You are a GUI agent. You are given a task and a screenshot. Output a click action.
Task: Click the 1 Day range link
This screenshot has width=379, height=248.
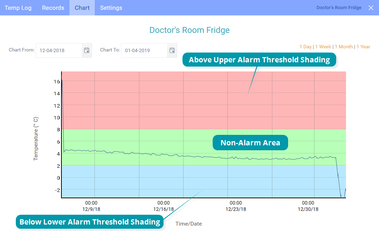(x=305, y=46)
